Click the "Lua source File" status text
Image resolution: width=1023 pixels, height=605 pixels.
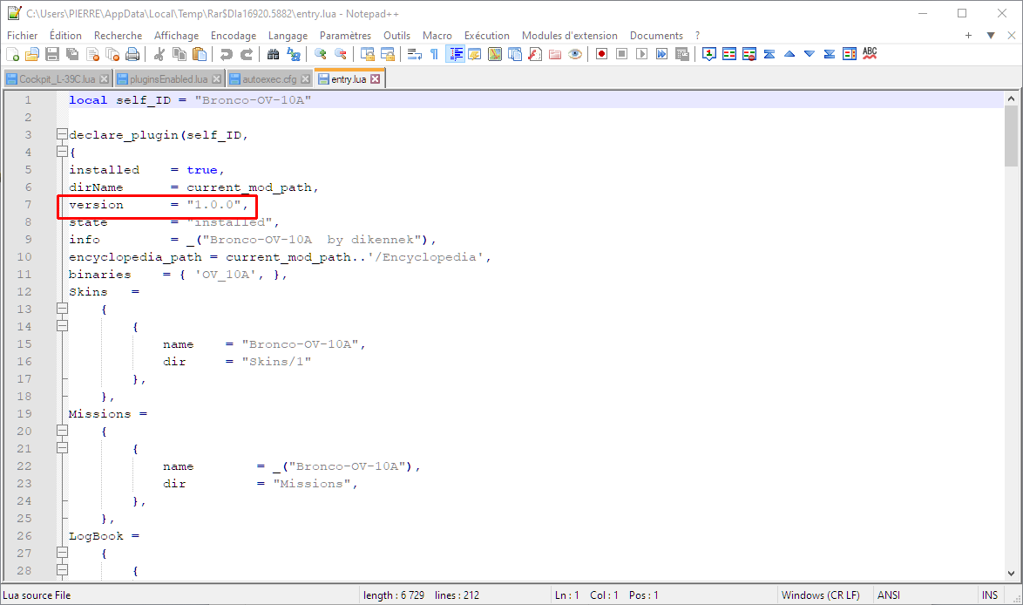[37, 595]
